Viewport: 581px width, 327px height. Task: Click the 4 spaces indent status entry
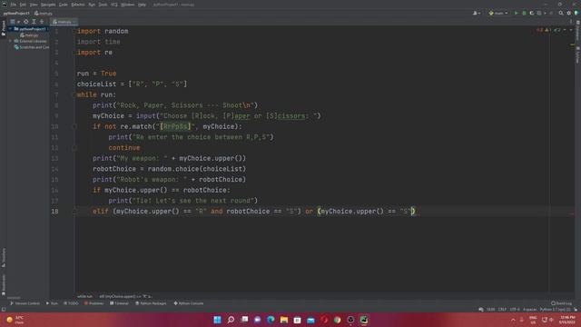coord(529,309)
